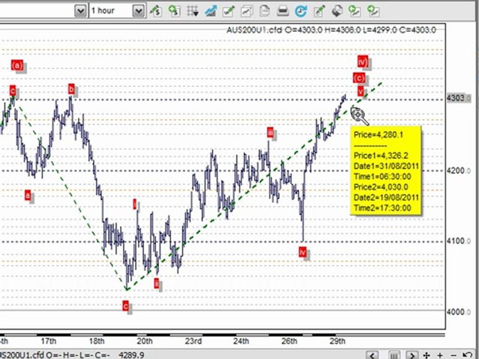
Task: Click the scrollbar thumb button at bottom
Action: [x=394, y=356]
